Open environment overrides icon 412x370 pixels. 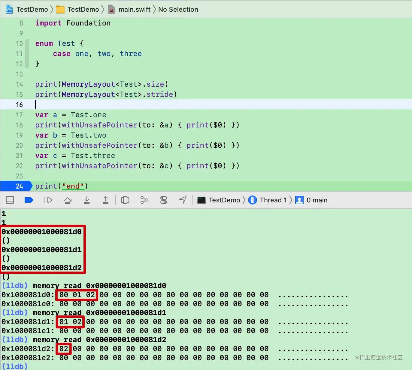coord(164,200)
